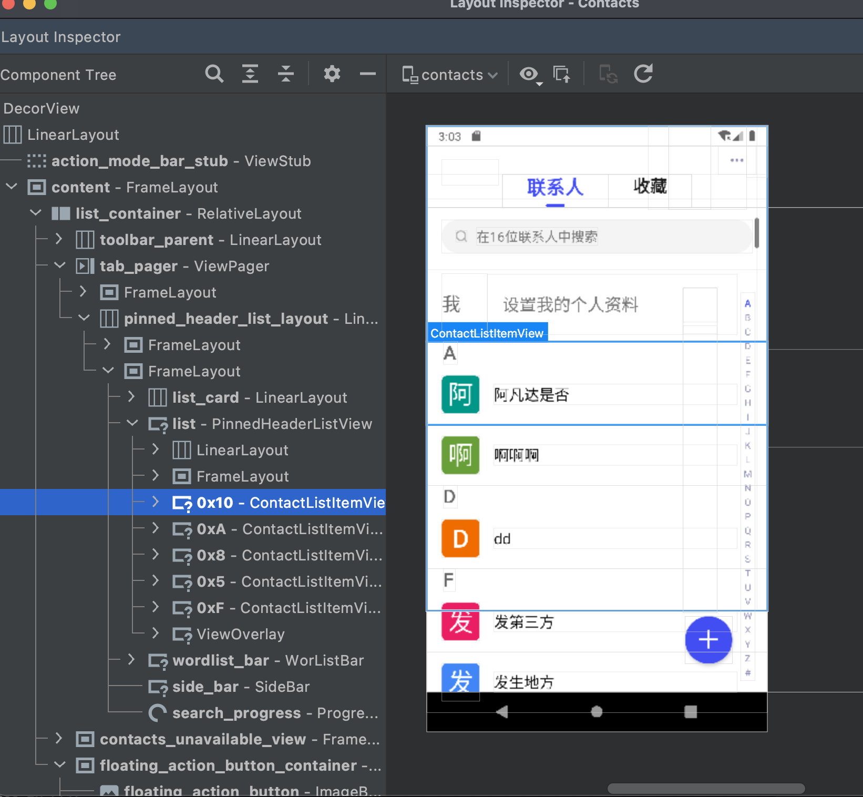The width and height of the screenshot is (863, 797).
Task: Expand the 0x10 ContactListItemView node
Action: tap(156, 502)
